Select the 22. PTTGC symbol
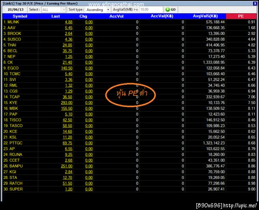Screen dimensions: 259x210 (x=13, y=143)
